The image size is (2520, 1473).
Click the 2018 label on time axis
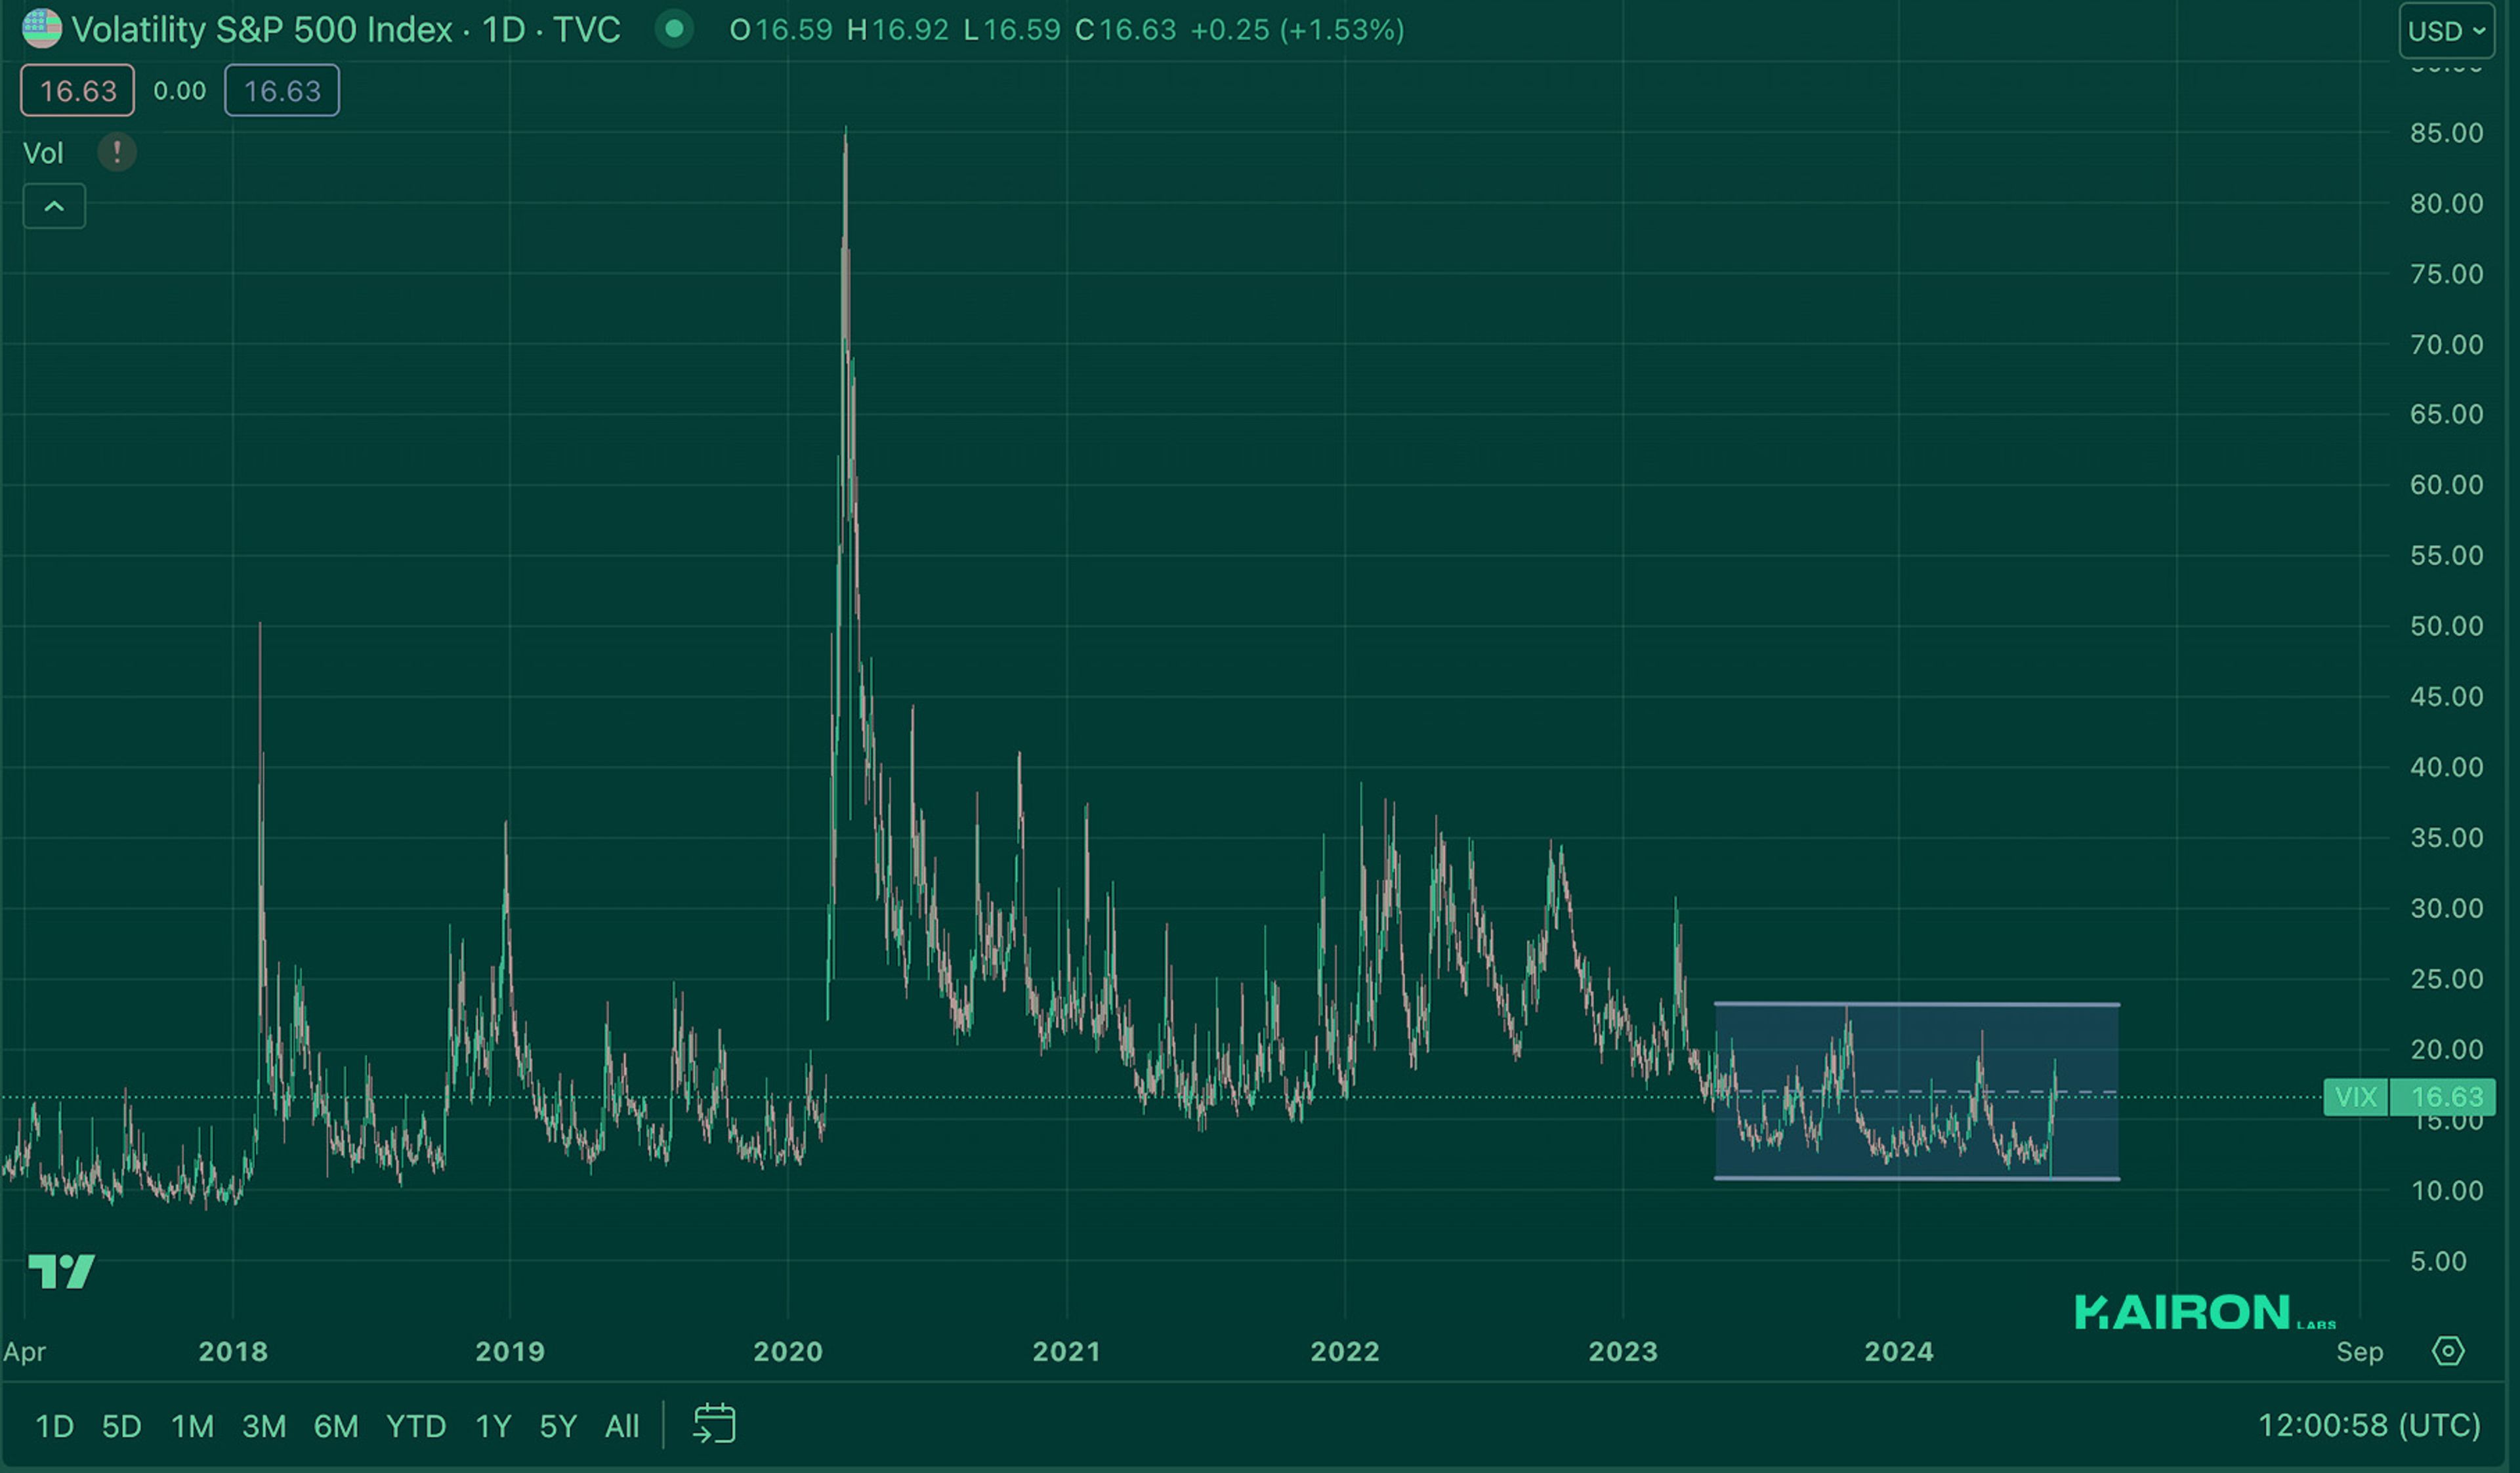[233, 1352]
